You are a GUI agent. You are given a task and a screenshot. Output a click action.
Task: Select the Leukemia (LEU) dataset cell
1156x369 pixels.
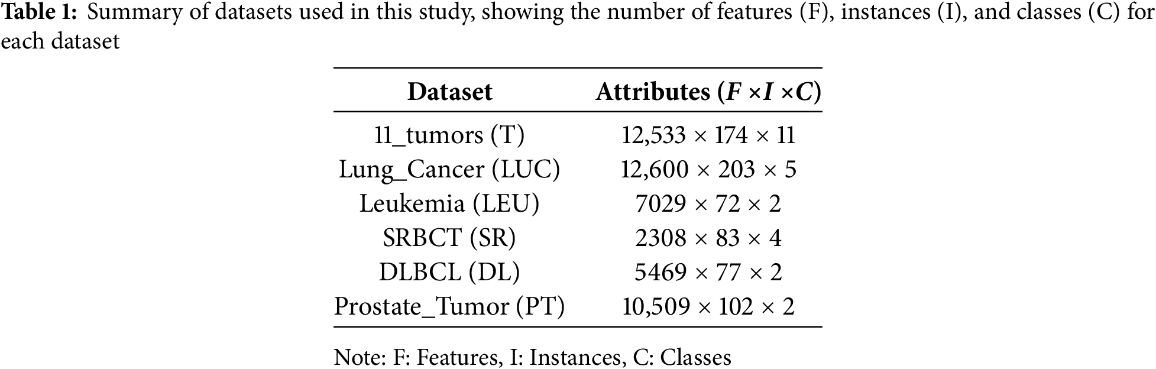pos(449,204)
